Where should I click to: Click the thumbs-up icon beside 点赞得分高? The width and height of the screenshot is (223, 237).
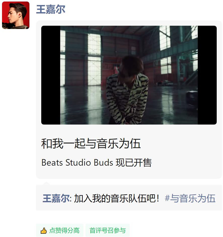pos(43,231)
